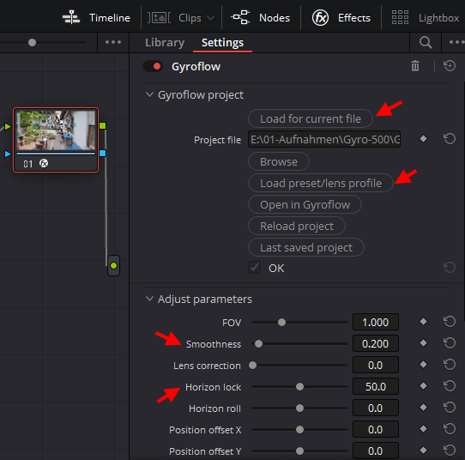Viewport: 465px width, 460px height.
Task: Open node editor three-dot options menu
Action: (113, 42)
